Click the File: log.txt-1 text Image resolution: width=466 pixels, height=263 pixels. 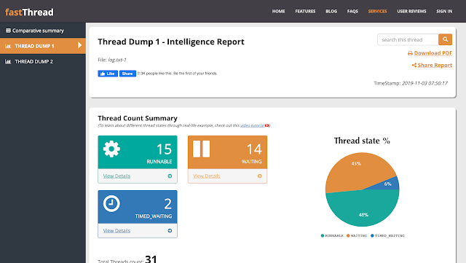click(x=112, y=60)
